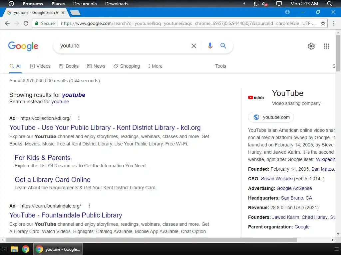Open the search Tools options
This screenshot has width=341, height=255.
pyautogui.click(x=220, y=66)
